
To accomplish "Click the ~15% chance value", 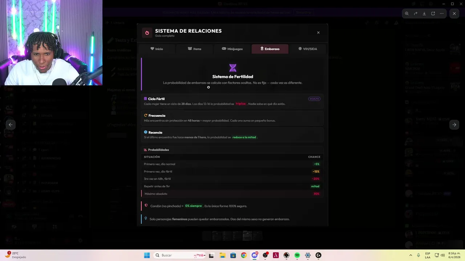I will click(x=316, y=171).
